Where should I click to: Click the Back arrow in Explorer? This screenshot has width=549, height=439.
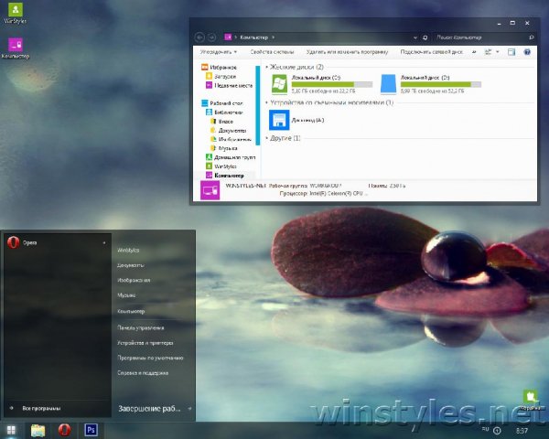click(x=199, y=37)
